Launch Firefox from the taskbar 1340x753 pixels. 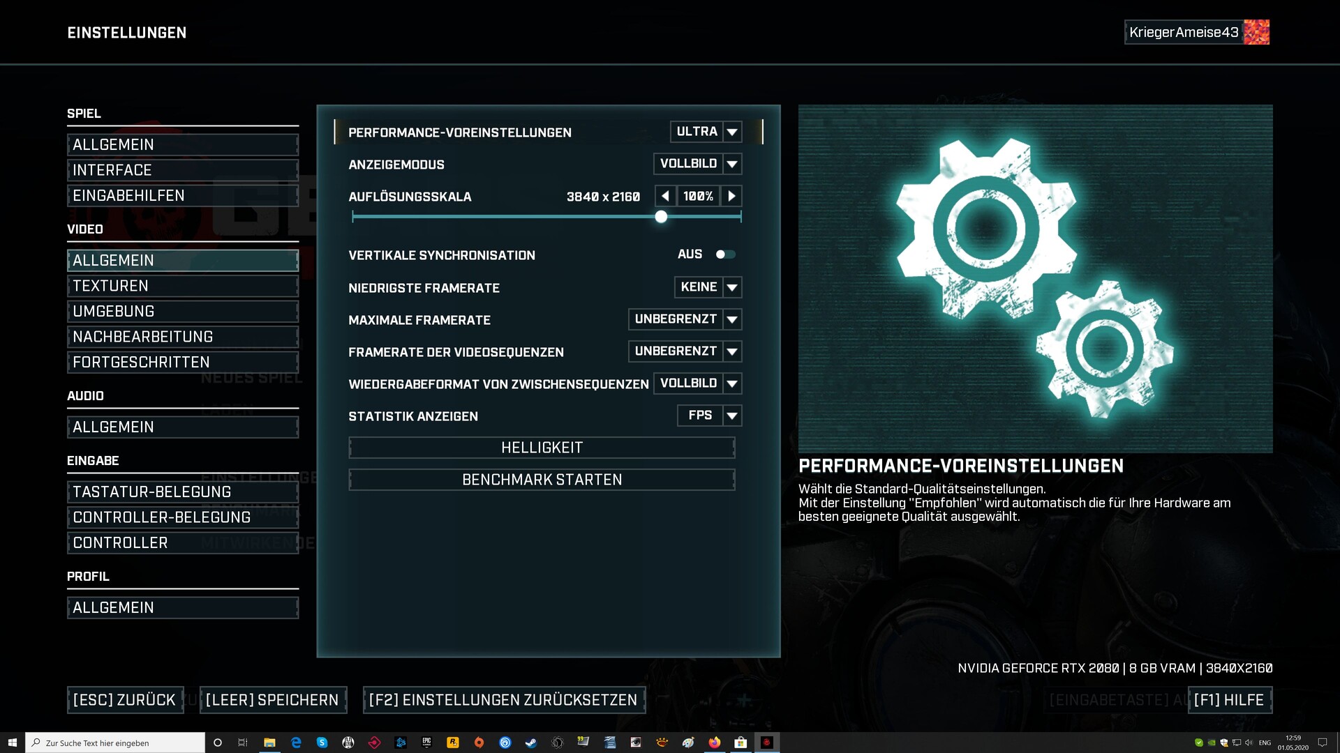pos(714,743)
